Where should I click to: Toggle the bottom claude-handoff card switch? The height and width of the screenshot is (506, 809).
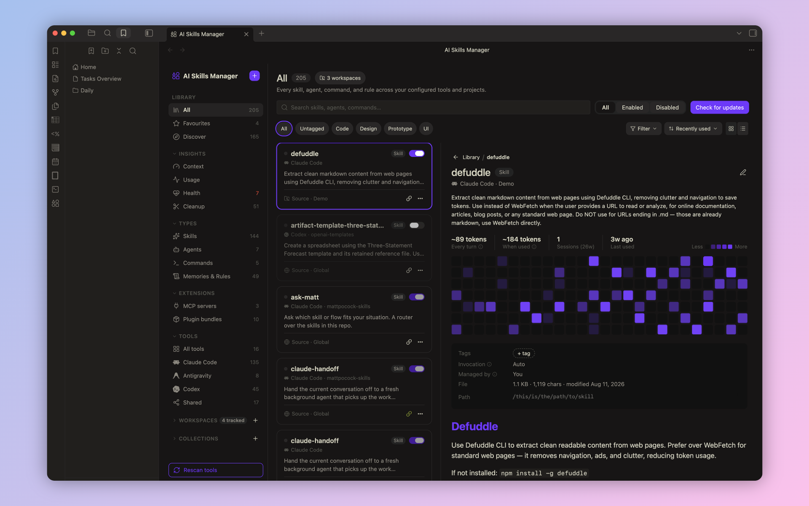coord(417,440)
